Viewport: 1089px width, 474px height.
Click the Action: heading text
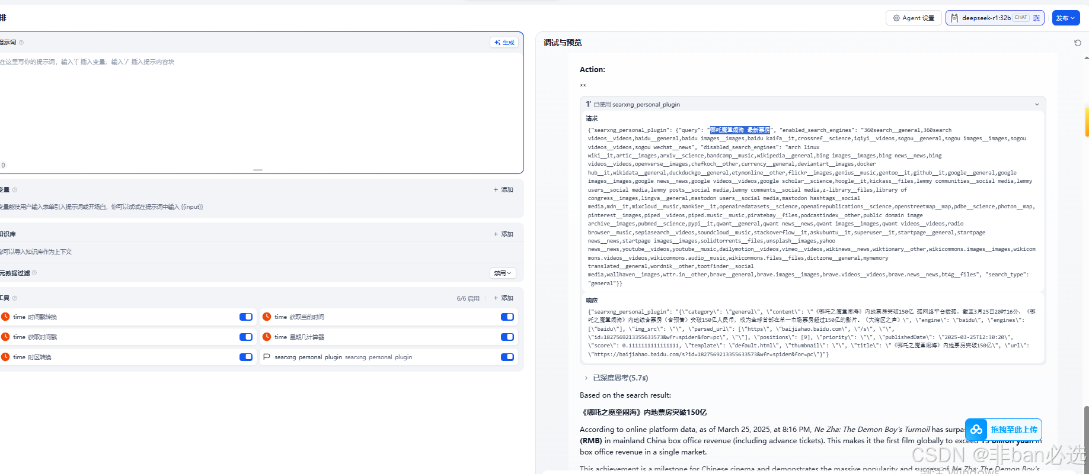(x=592, y=70)
